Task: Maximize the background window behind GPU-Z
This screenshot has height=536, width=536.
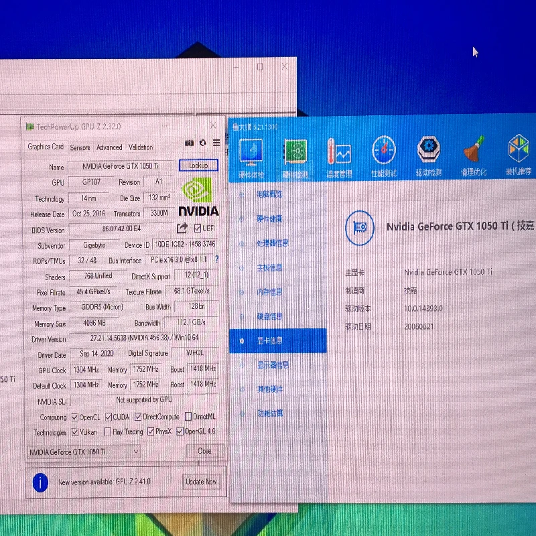Action: pyautogui.click(x=260, y=66)
